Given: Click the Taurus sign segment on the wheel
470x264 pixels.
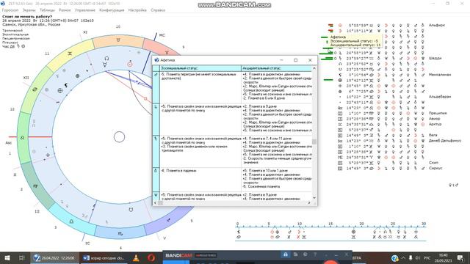Looking at the screenshot, I should point(118,40).
